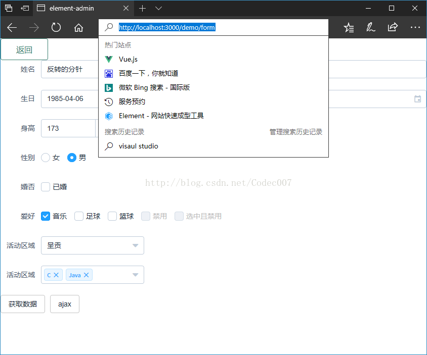The width and height of the screenshot is (427, 355).
Task: Click the Vue.js logo icon in suggestions
Action: tap(109, 59)
